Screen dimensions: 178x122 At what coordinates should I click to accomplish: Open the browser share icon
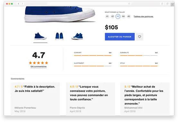click(x=162, y=4)
